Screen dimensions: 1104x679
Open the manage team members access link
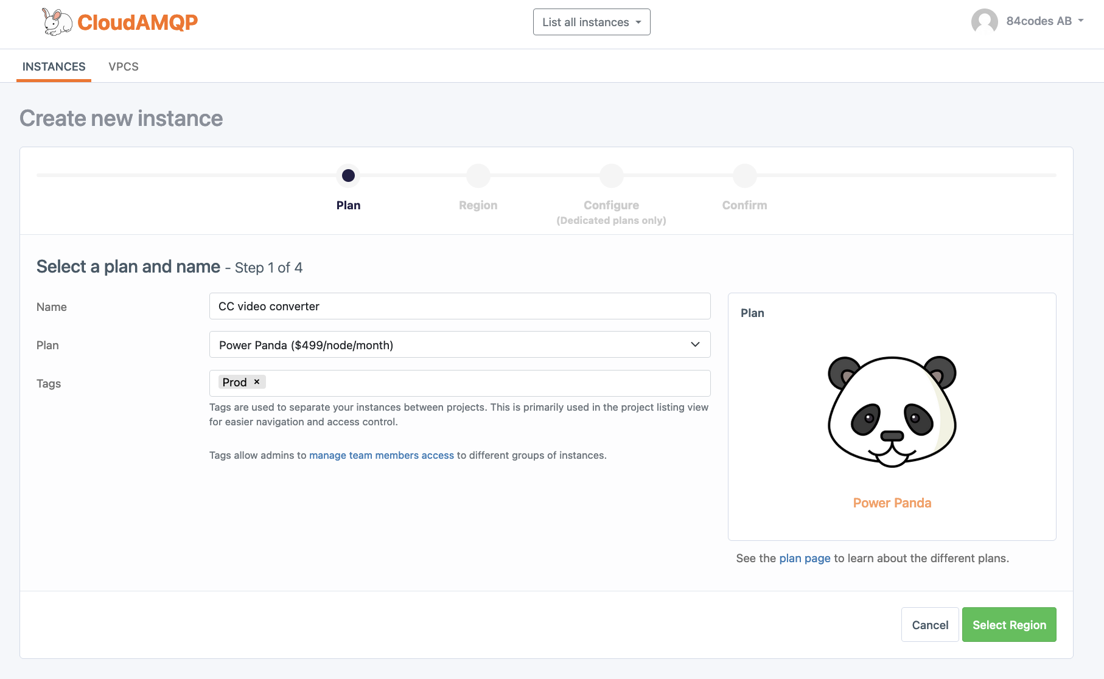(x=382, y=455)
